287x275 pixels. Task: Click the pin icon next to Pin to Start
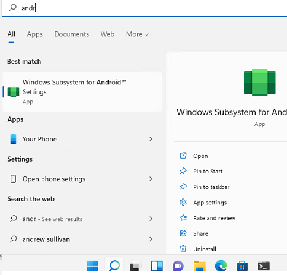[183, 171]
